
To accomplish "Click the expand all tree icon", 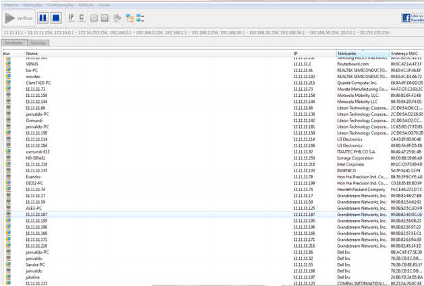I will point(130,18).
